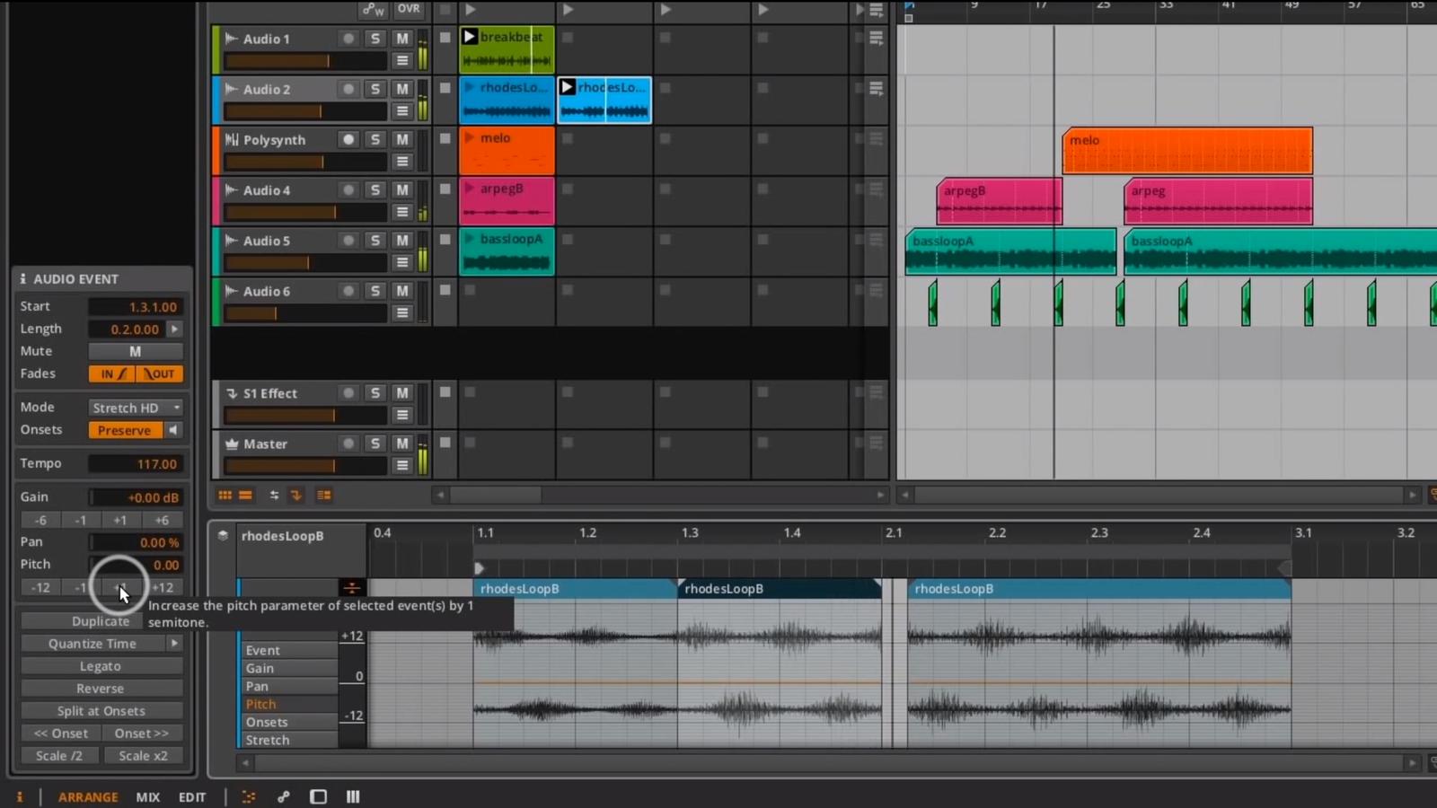
Task: Arm the Polysynth track for recording
Action: click(348, 139)
